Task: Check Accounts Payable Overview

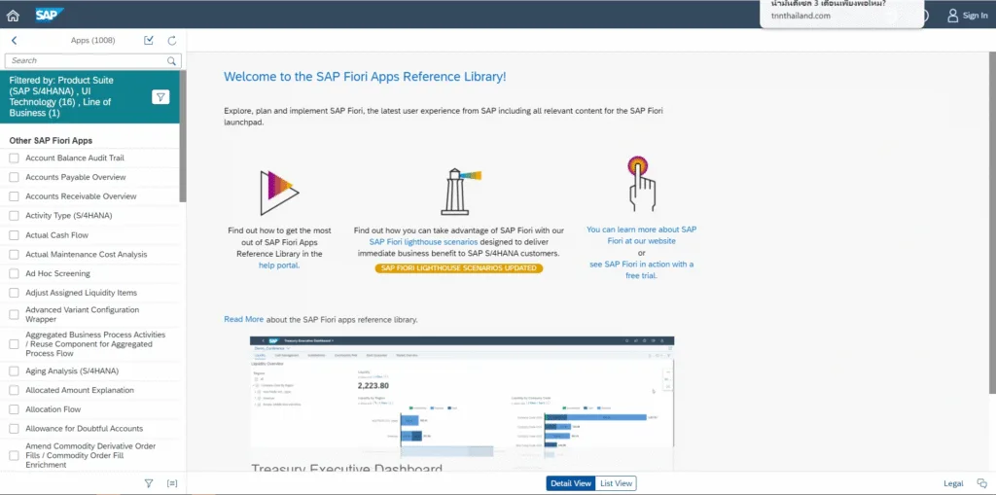Action: point(14,177)
